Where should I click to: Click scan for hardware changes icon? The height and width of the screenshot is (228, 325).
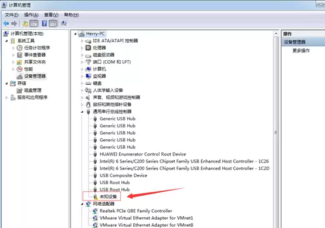click(63, 23)
